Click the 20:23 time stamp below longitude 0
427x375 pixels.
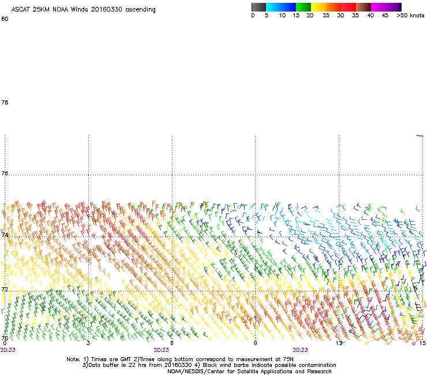(x=8, y=350)
